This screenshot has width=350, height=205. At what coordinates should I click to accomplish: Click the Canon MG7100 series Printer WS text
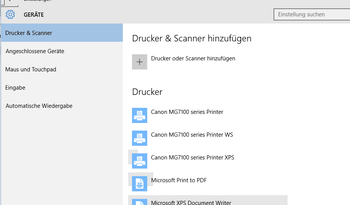[192, 135]
